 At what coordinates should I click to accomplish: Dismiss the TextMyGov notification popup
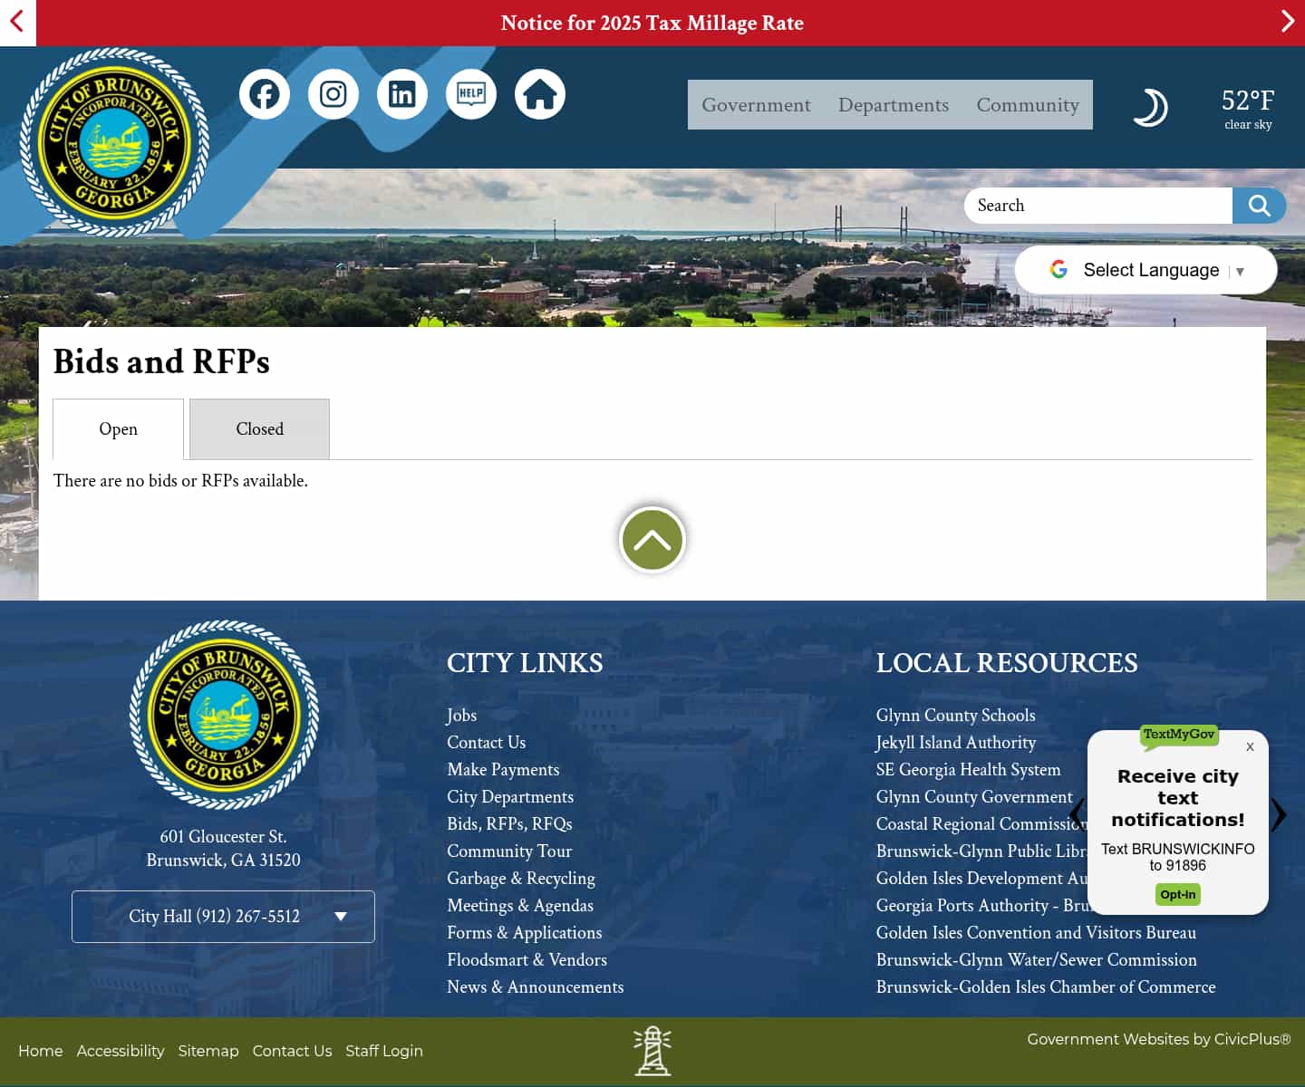[x=1250, y=746]
